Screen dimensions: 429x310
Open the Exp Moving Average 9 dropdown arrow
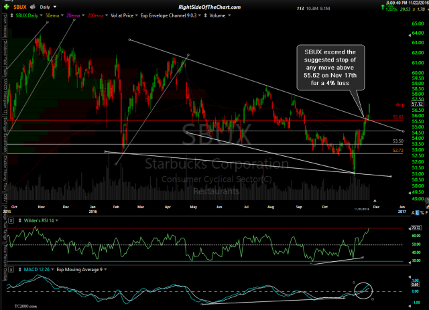pos(105,270)
